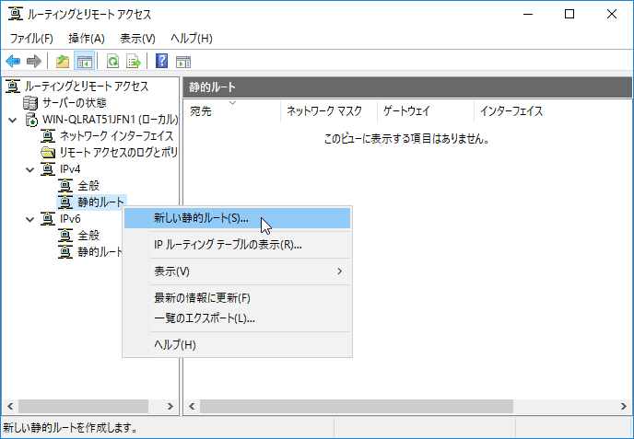The width and height of the screenshot is (634, 439).
Task: Select WIN-QLRAT51JFN1 (ローカル) server label
Action: point(110,120)
